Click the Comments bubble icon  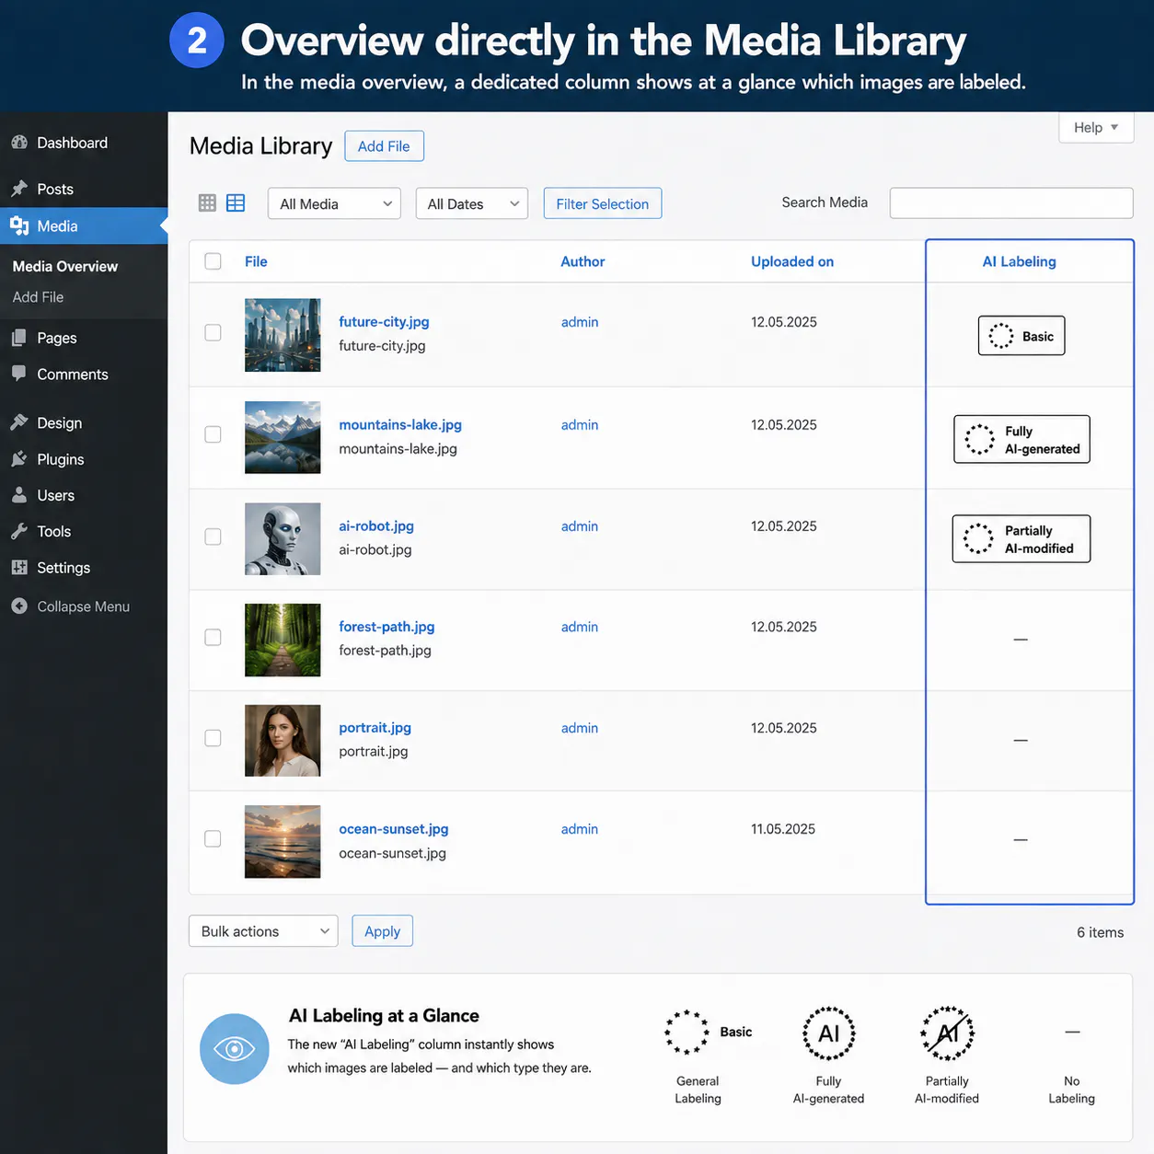[19, 374]
